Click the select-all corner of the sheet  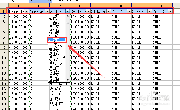4,6
